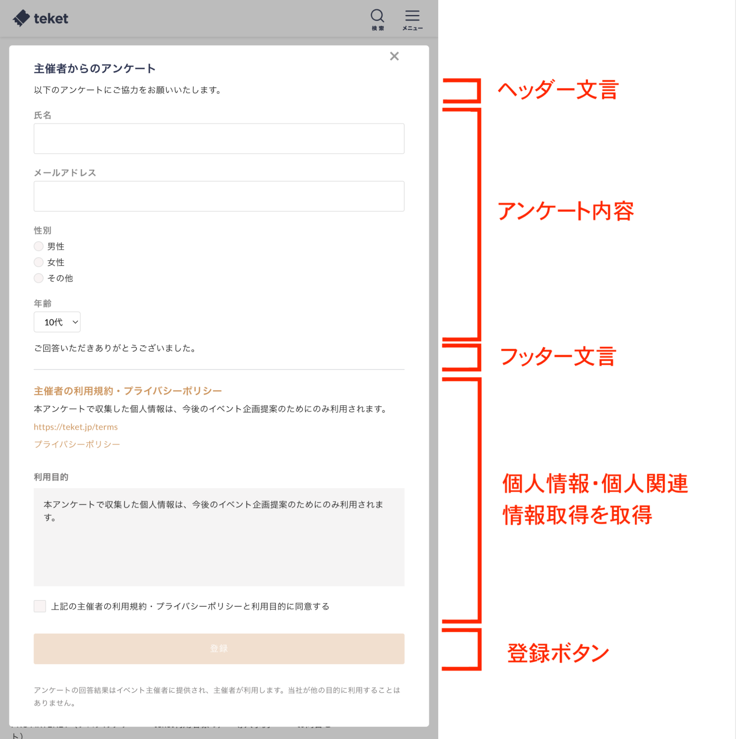Click the 主催者の利用規約・プライバシーポリシー heading
The height and width of the screenshot is (739, 736).
pos(128,391)
